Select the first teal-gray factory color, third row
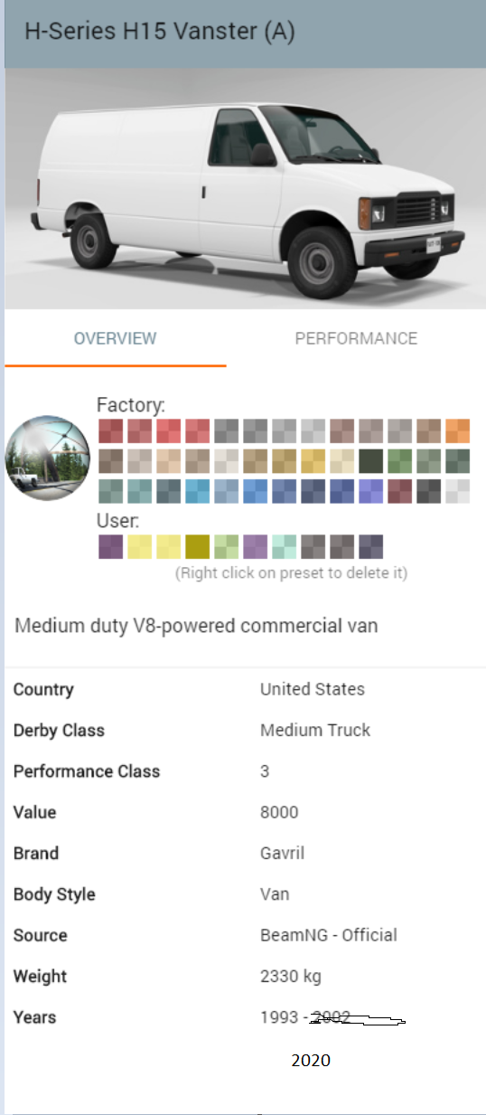Viewport: 486px width, 1115px height. point(110,491)
